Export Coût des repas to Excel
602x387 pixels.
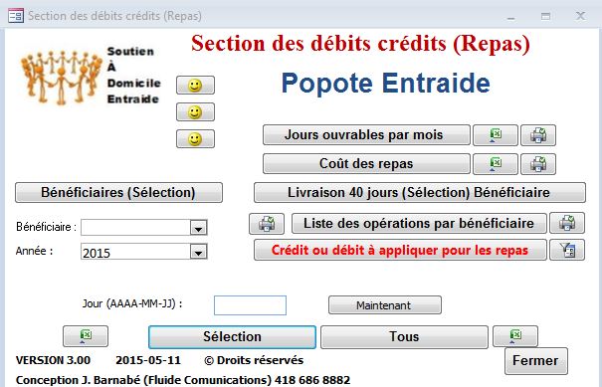[x=496, y=164]
